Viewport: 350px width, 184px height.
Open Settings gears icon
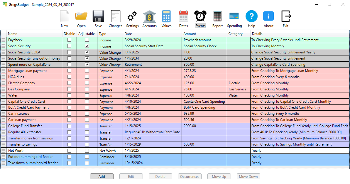(132, 17)
